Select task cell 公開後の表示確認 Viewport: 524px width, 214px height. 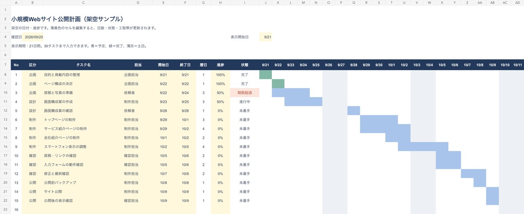pos(83,201)
